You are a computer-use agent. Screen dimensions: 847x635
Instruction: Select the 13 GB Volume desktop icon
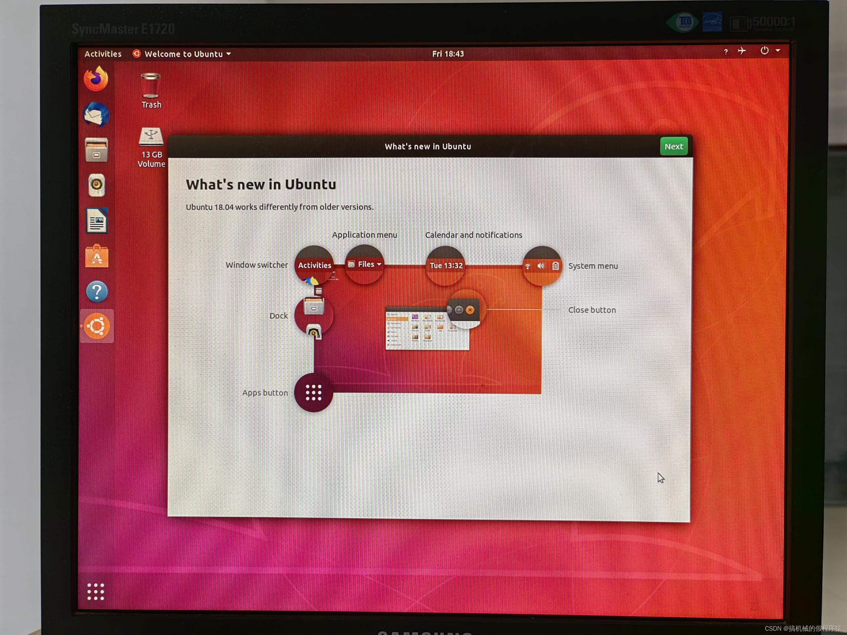tap(151, 148)
